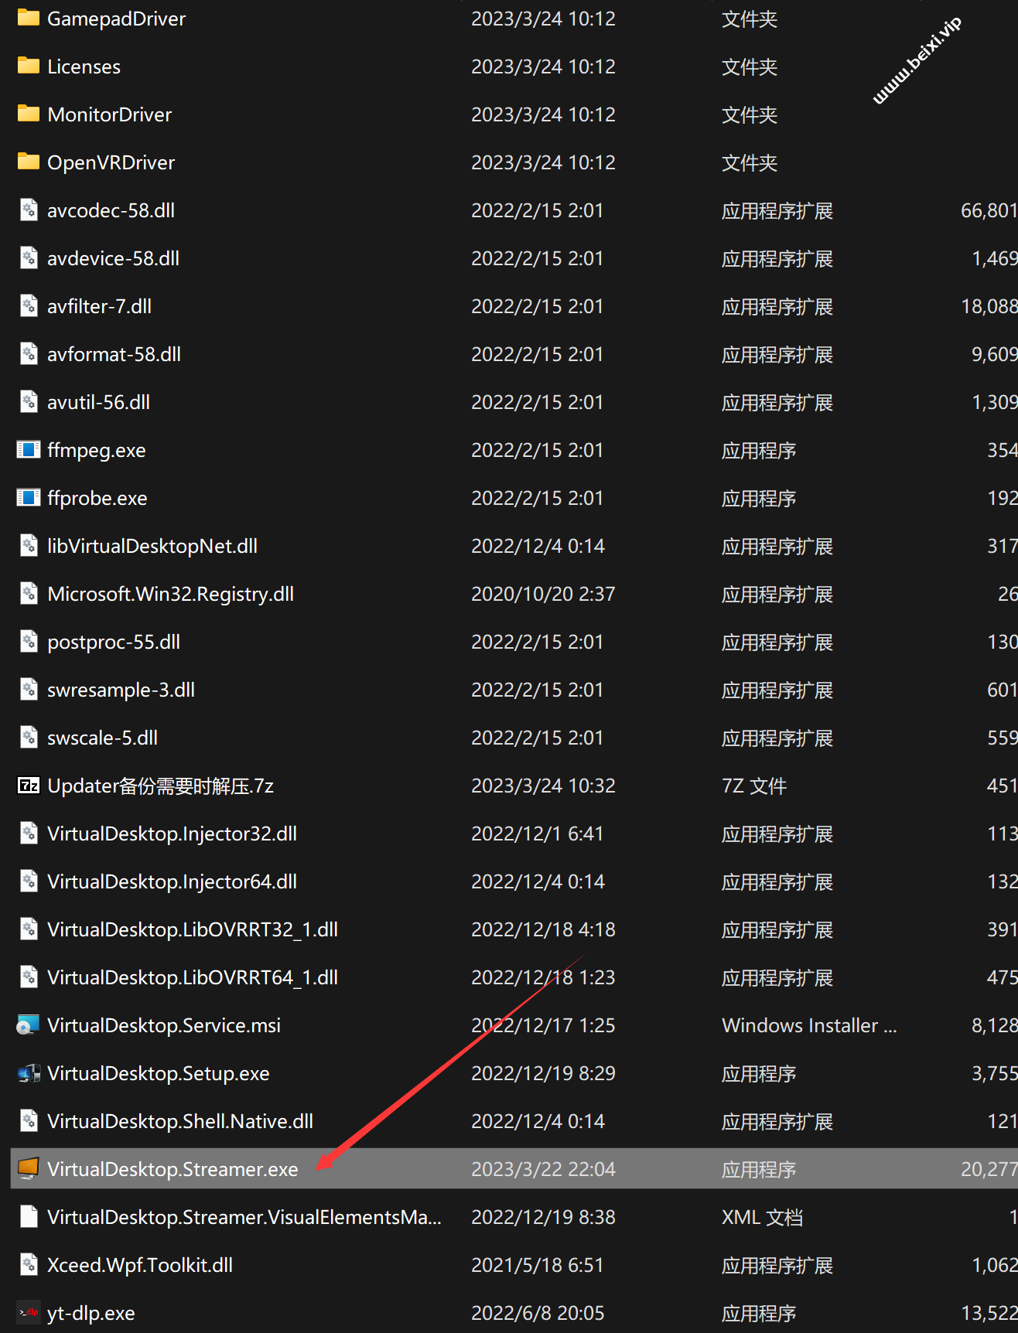This screenshot has width=1018, height=1333.
Task: Click the 2021/5/18 6:51 modified date
Action: 537,1265
